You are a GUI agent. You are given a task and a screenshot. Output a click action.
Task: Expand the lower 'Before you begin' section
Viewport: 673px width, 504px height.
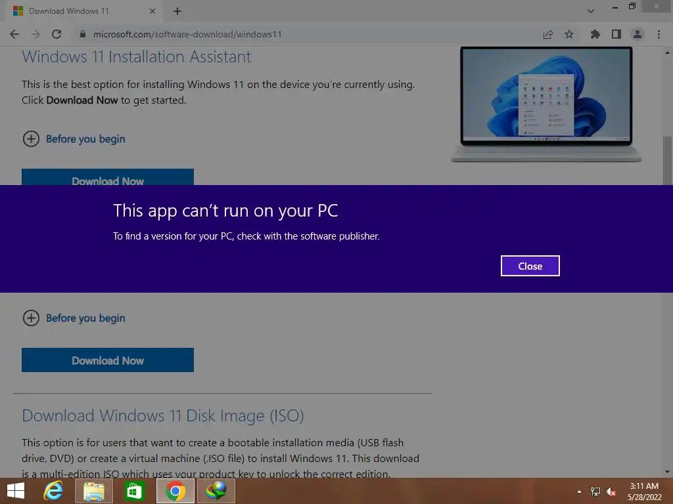[x=74, y=318]
